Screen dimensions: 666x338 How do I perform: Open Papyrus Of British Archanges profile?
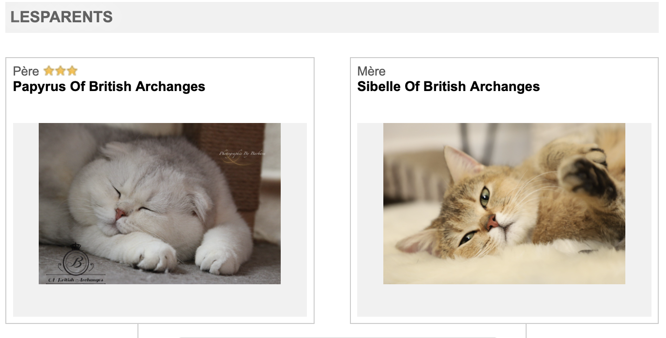109,87
